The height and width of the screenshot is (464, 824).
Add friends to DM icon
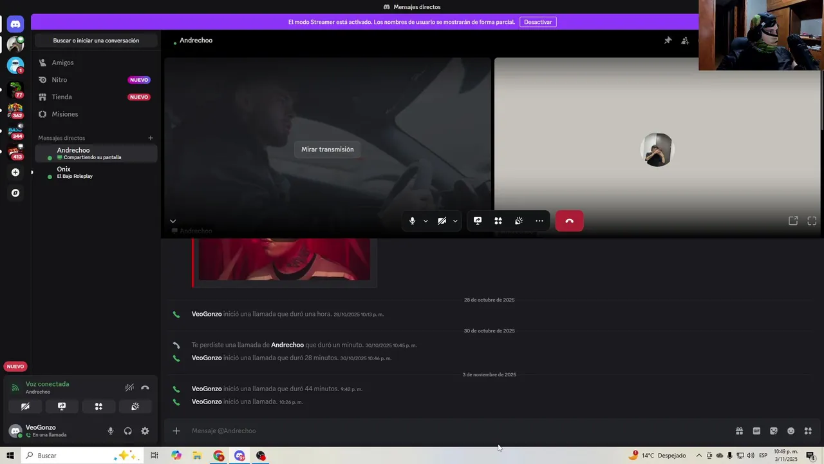pos(685,40)
